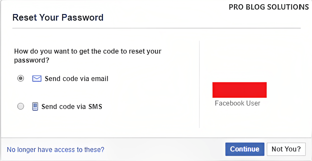The image size is (312, 161).
Task: Click the "Not You?" button
Action: click(x=286, y=149)
